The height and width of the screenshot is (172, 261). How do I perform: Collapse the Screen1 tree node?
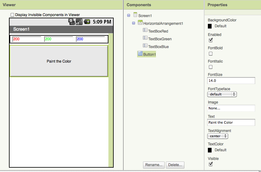click(x=129, y=15)
